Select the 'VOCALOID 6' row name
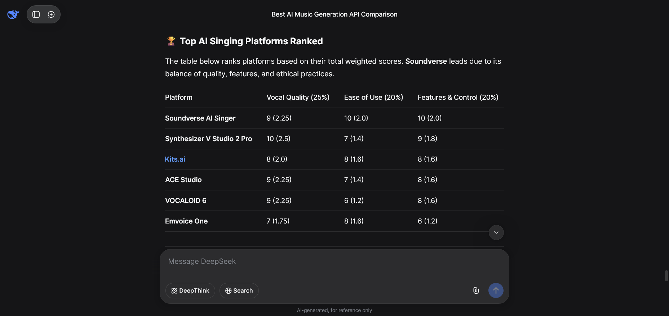This screenshot has height=316, width=669. [x=186, y=200]
